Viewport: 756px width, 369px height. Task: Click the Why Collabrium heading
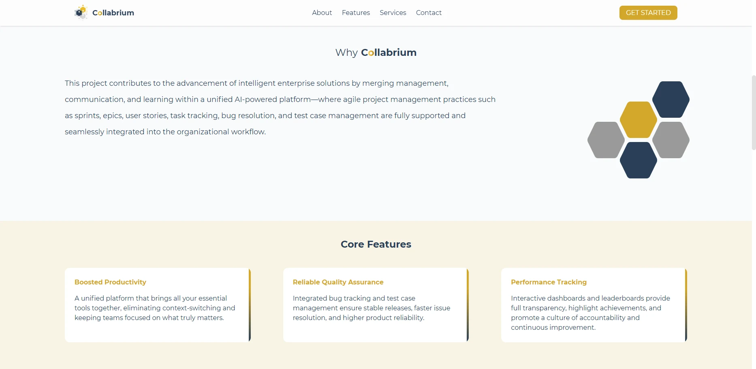click(376, 53)
